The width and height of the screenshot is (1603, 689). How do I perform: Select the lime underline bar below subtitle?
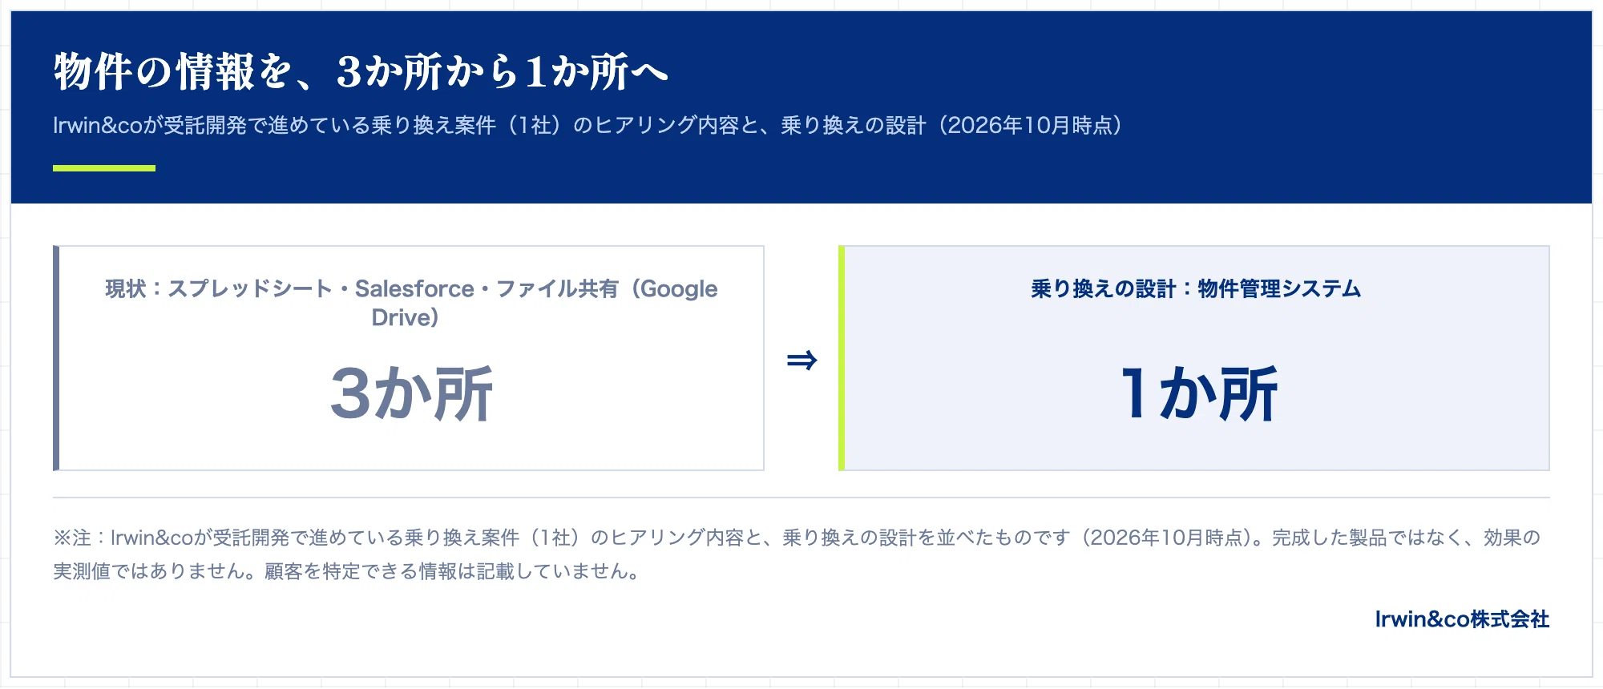[x=104, y=168]
